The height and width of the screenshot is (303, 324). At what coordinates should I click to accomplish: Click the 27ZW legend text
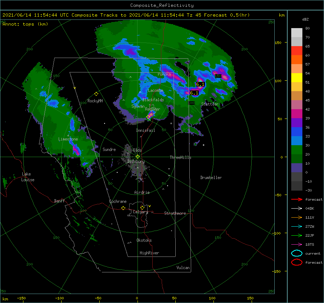pyautogui.click(x=310, y=227)
